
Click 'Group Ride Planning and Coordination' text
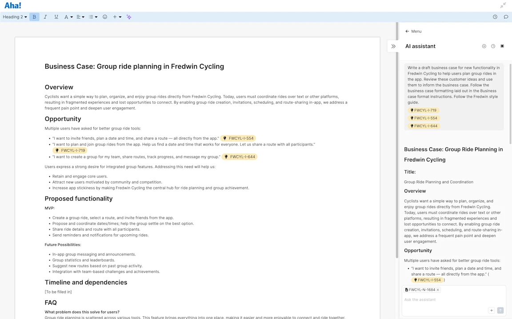coord(439,182)
